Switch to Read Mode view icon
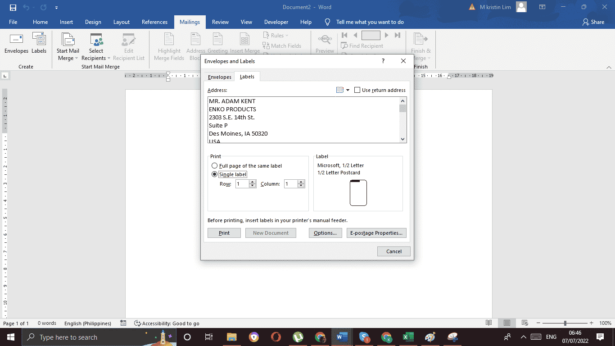 pos(489,323)
